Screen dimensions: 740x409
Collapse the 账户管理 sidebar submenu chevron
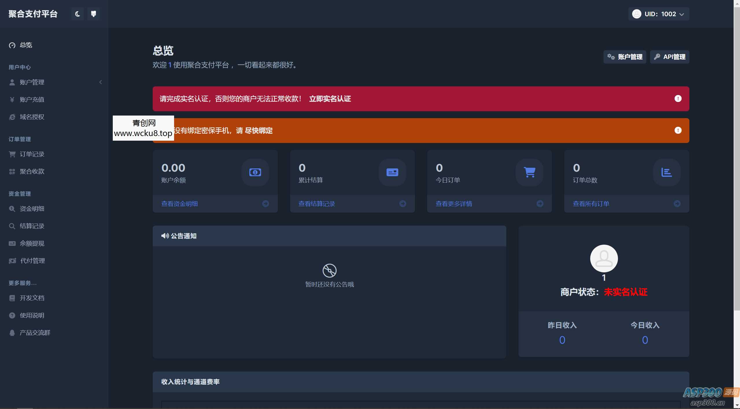point(100,82)
